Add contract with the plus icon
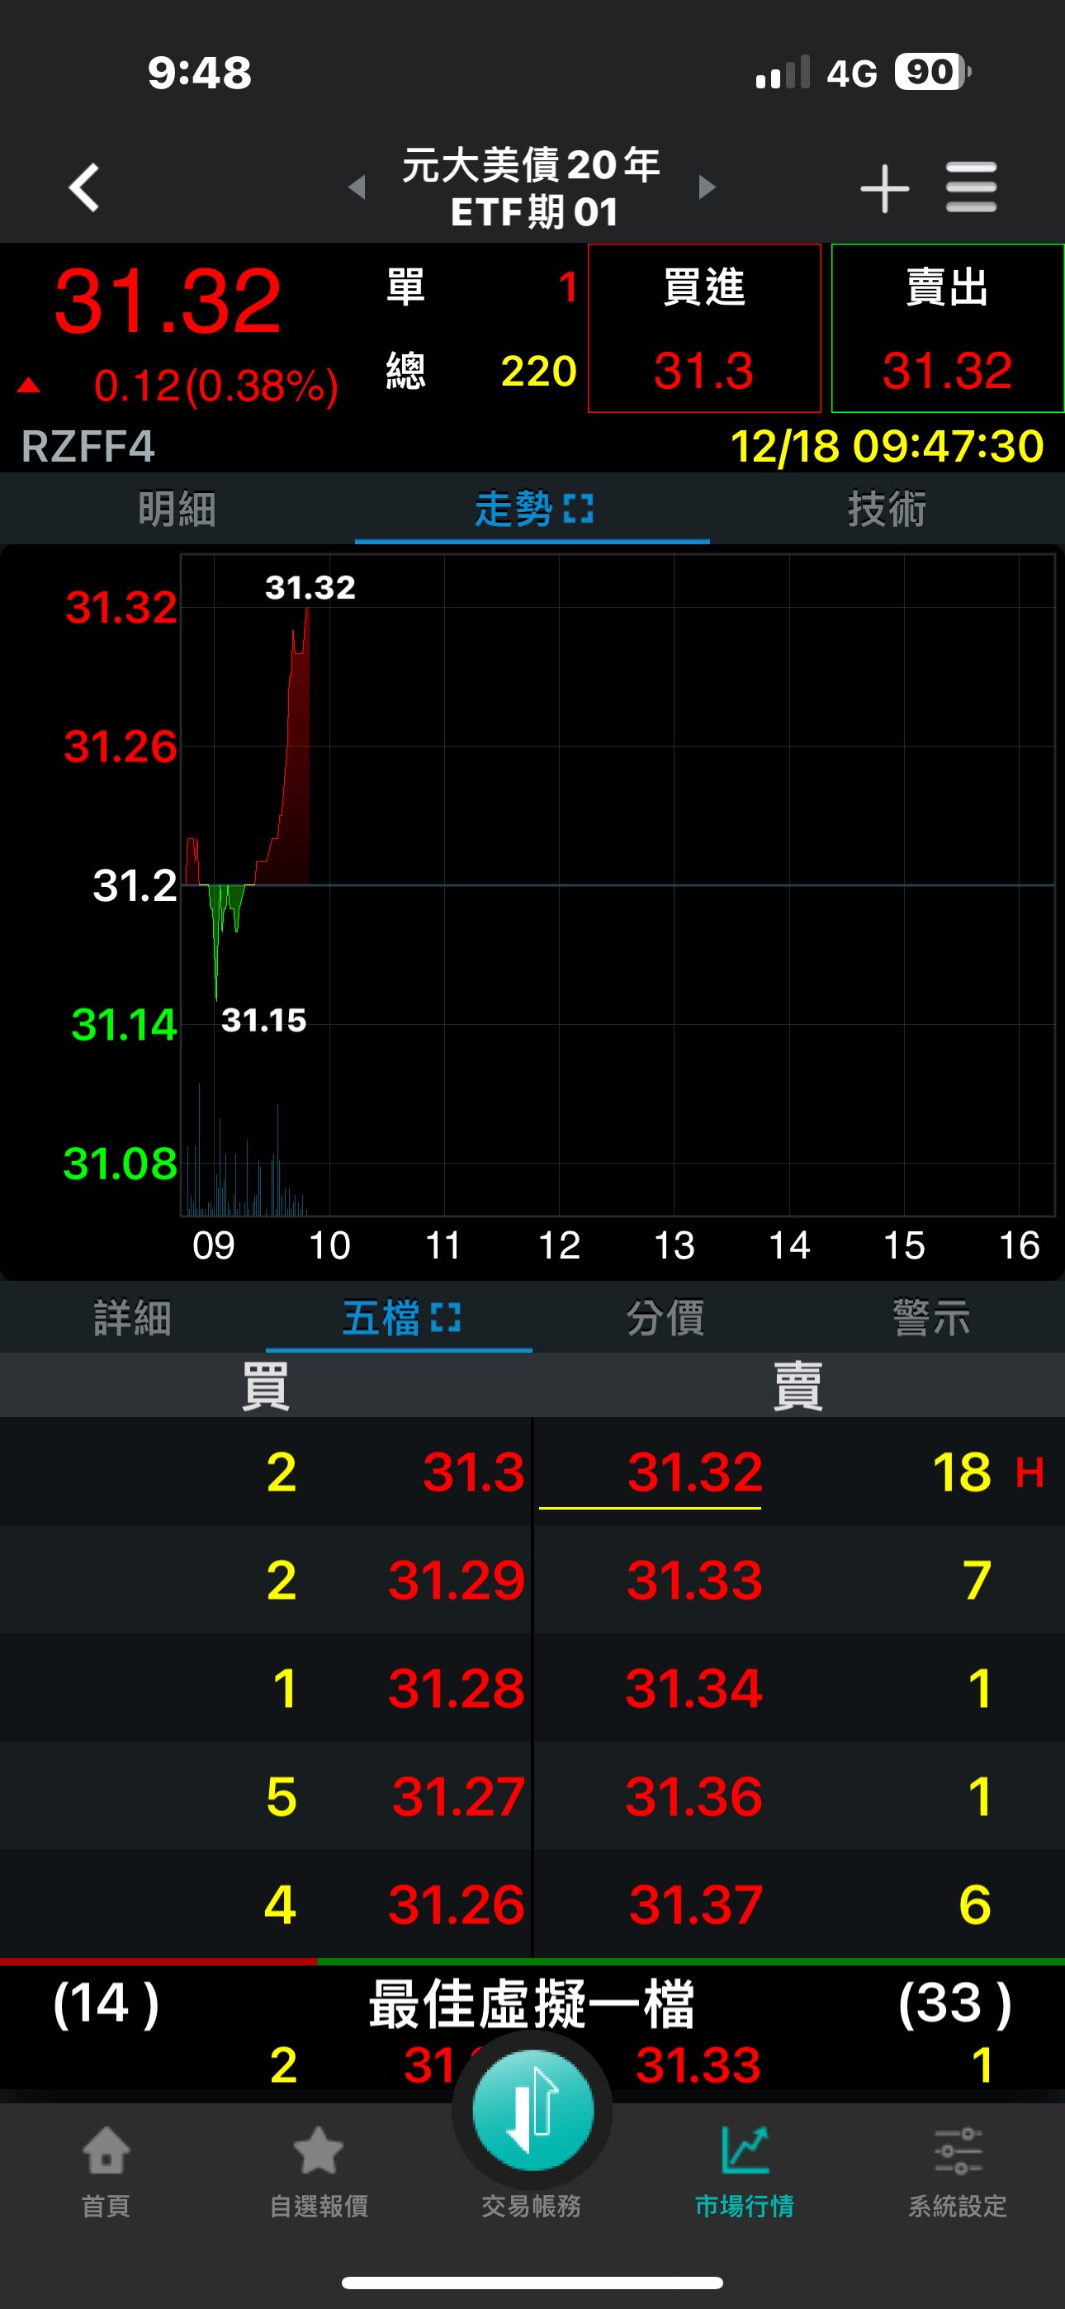 pos(884,188)
